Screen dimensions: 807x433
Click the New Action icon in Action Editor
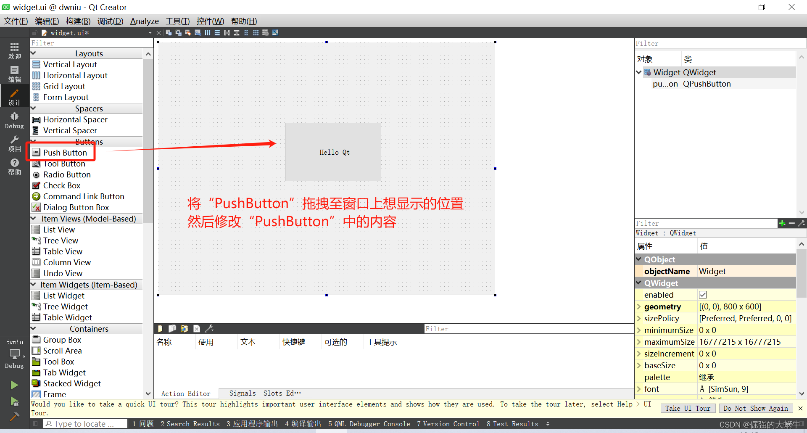pos(160,328)
